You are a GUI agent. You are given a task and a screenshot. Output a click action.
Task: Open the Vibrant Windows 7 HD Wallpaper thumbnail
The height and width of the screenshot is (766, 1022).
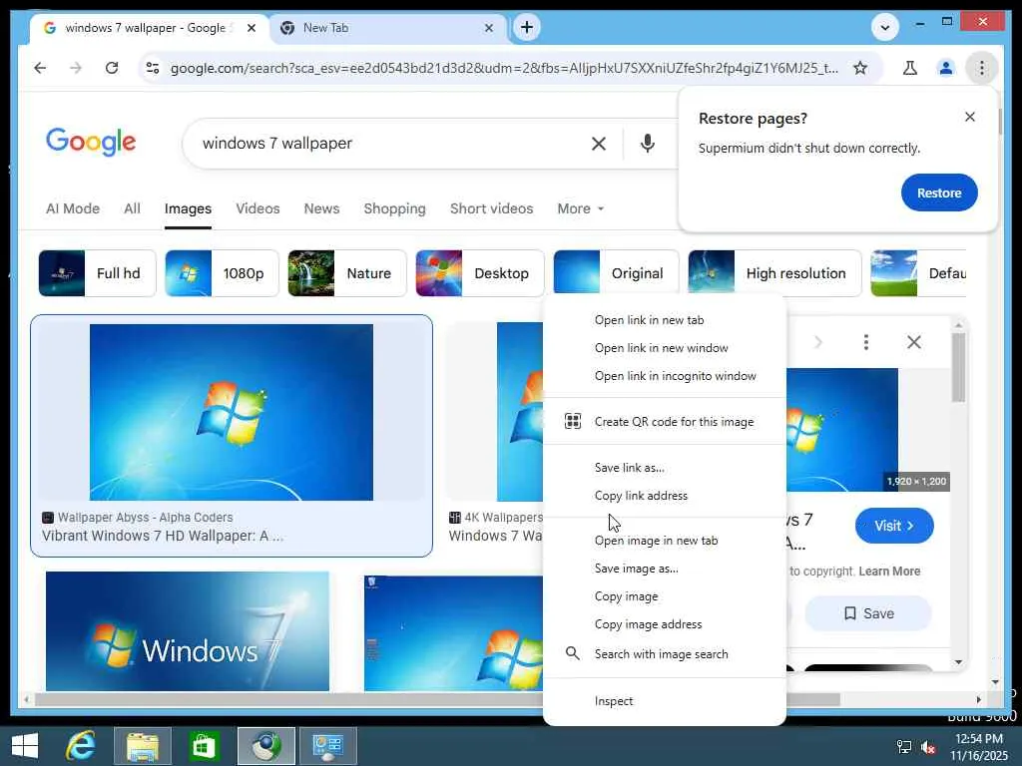pos(232,412)
